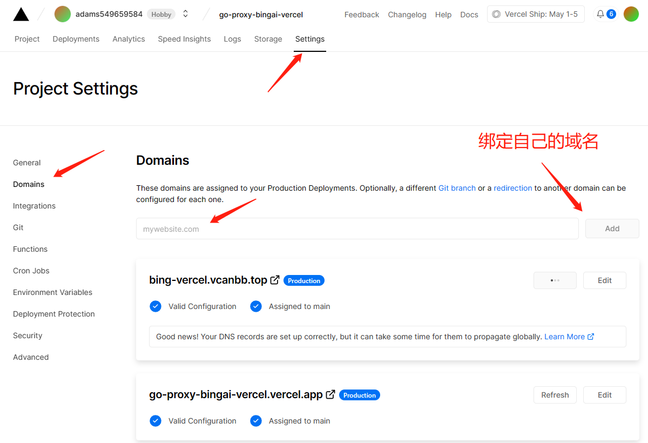This screenshot has height=443, width=648.
Task: Click the Project Settings heading
Action: click(76, 89)
